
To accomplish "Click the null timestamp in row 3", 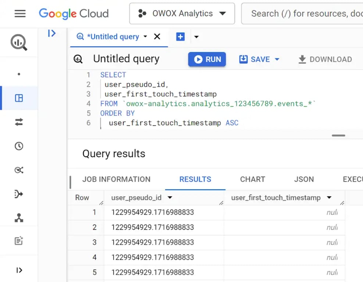I will click(332, 242).
